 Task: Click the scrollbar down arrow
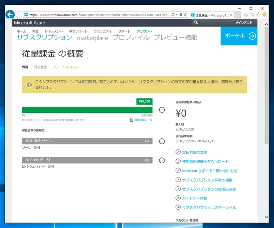coord(266,217)
